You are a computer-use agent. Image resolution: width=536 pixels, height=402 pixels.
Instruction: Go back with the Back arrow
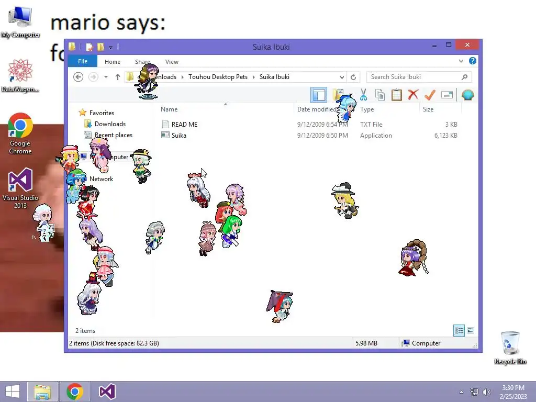pyautogui.click(x=79, y=77)
